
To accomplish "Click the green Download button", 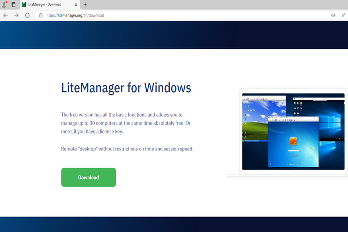I will coord(88,177).
